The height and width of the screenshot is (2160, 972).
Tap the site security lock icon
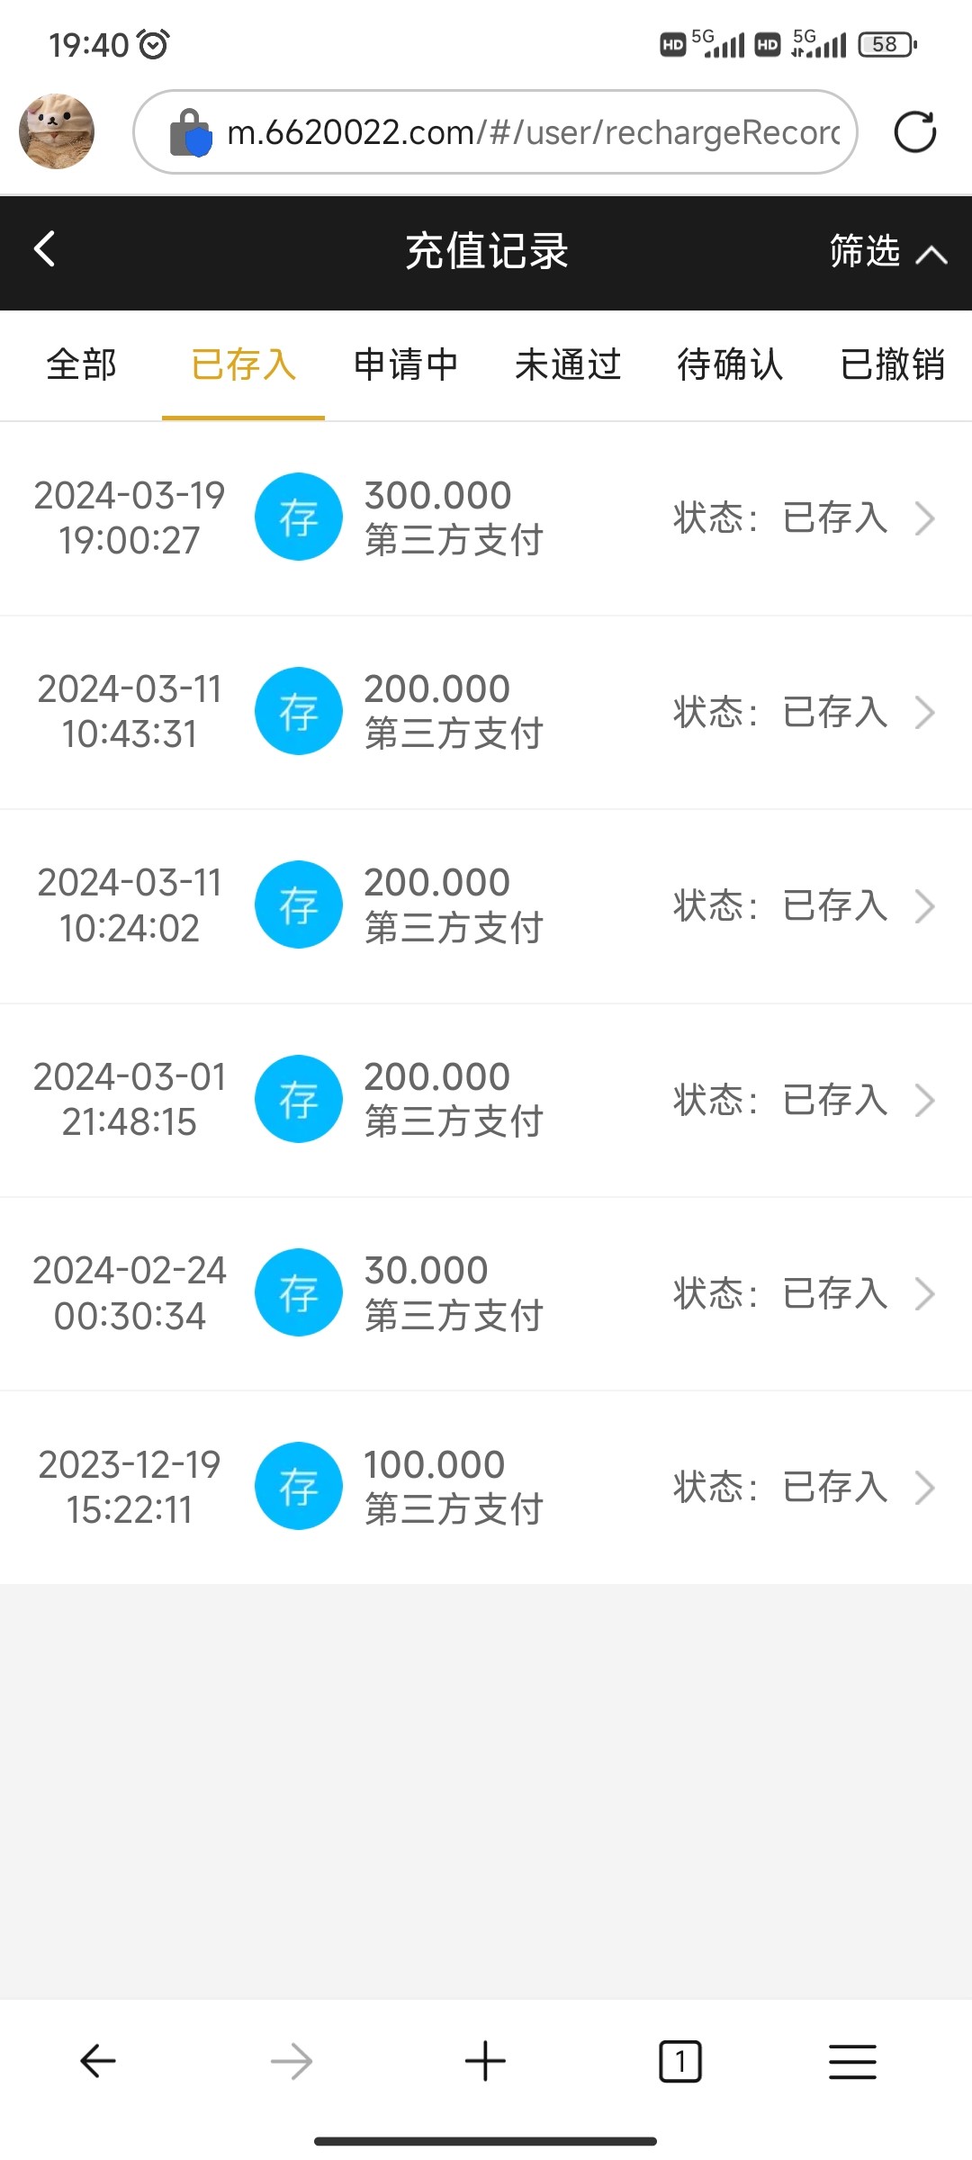(190, 132)
